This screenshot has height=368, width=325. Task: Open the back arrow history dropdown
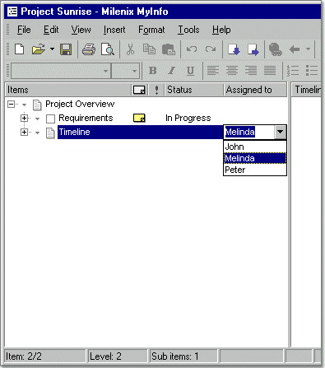pos(308,49)
